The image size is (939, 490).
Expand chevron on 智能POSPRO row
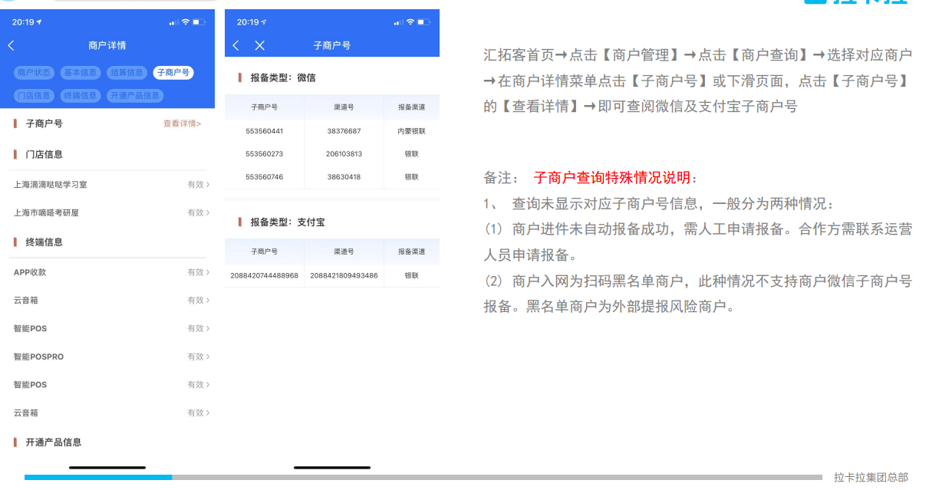pos(207,357)
